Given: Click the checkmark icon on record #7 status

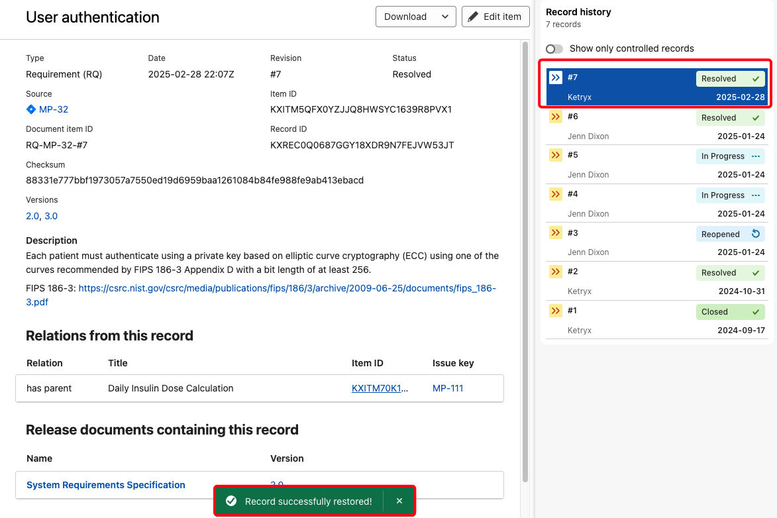Looking at the screenshot, I should tap(756, 79).
